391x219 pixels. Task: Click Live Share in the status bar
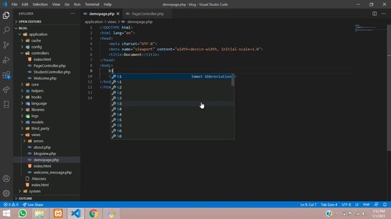tap(33, 204)
